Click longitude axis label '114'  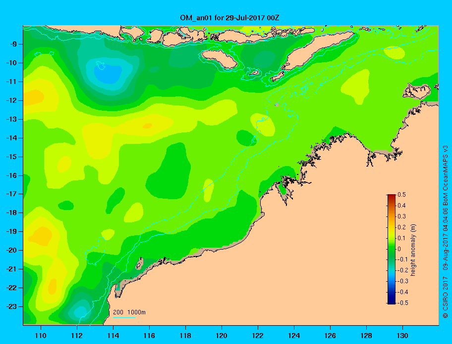(x=113, y=336)
